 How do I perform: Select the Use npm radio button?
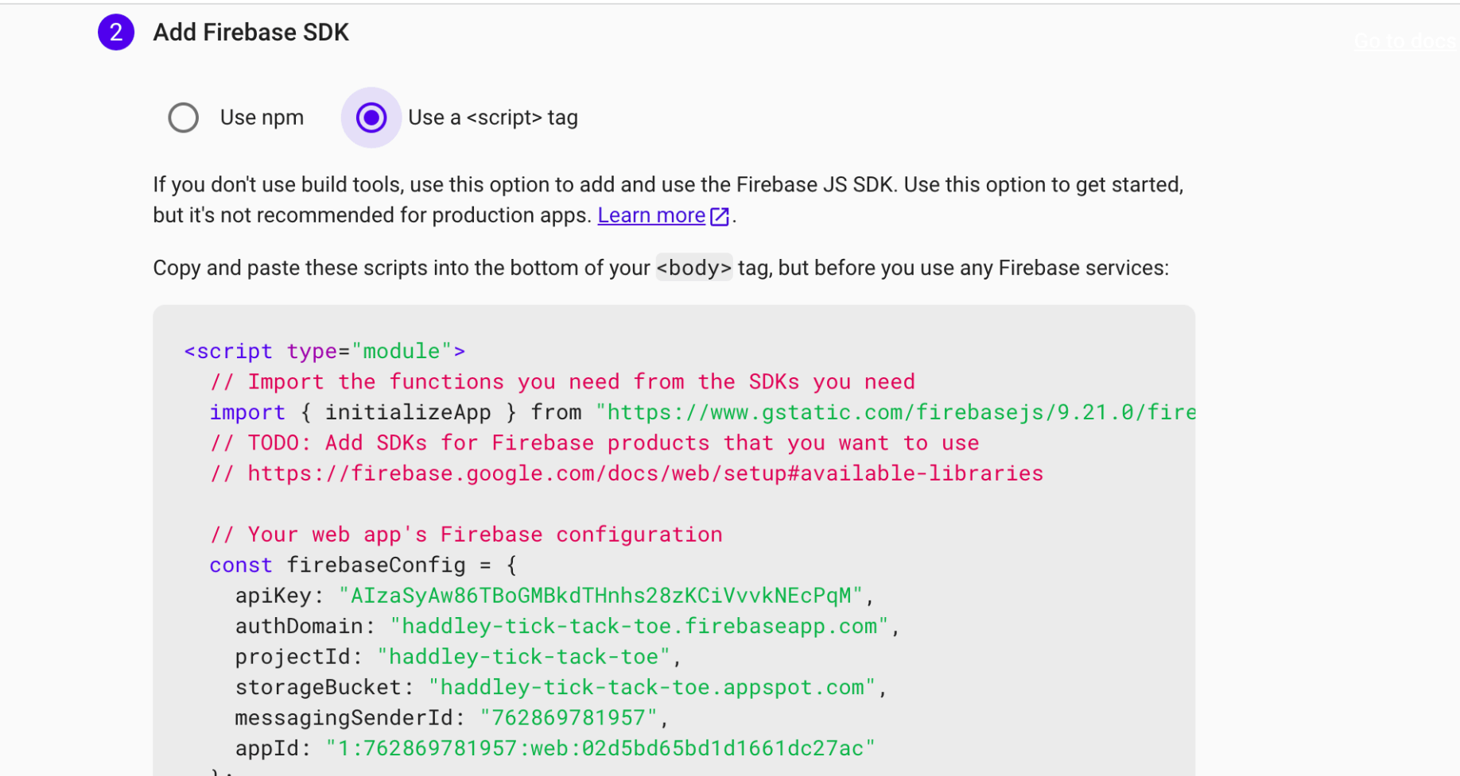183,118
